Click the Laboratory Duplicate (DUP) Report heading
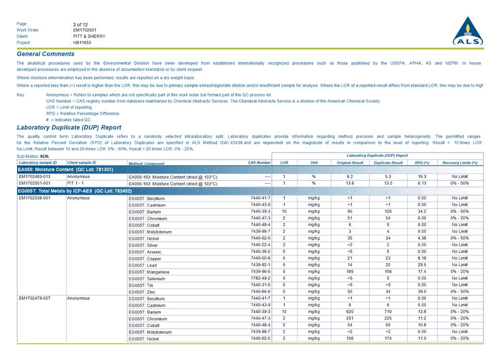This screenshot has width=503, height=355. [69, 128]
